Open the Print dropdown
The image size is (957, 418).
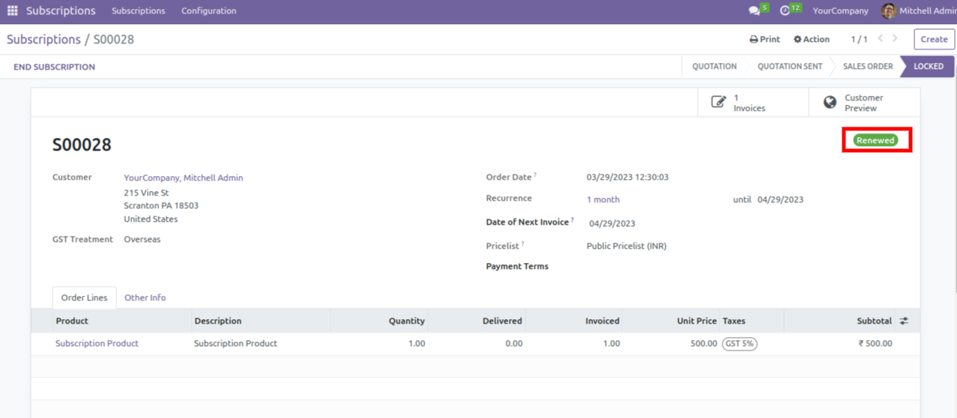click(x=764, y=39)
